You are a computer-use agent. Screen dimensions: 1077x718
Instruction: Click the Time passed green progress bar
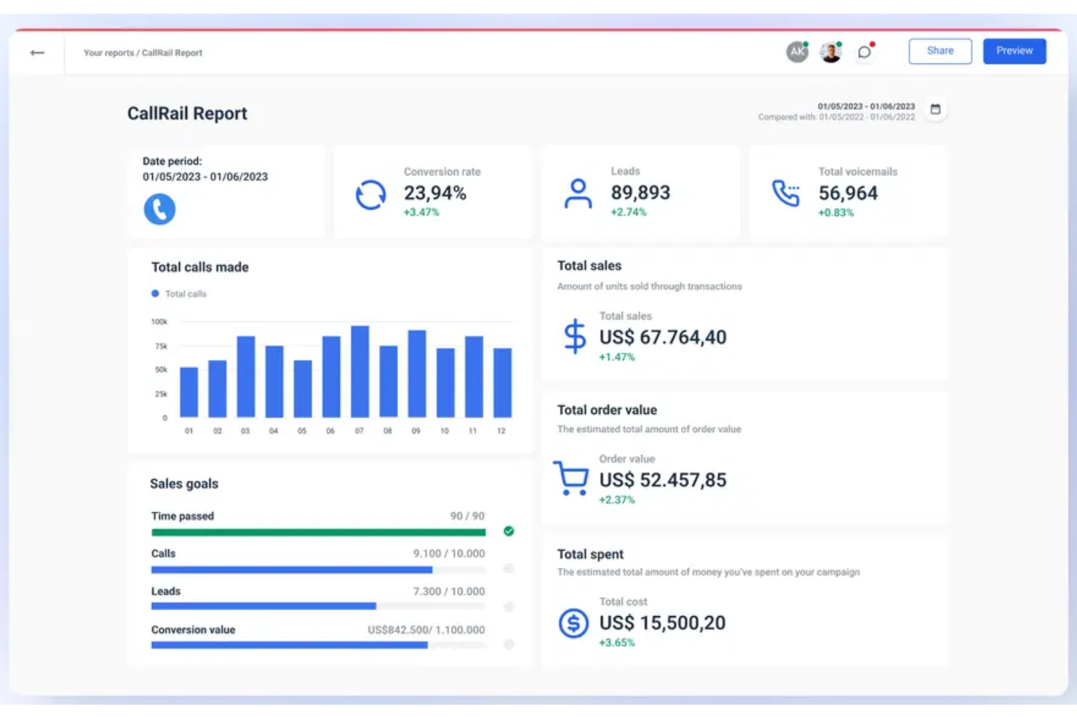318,532
